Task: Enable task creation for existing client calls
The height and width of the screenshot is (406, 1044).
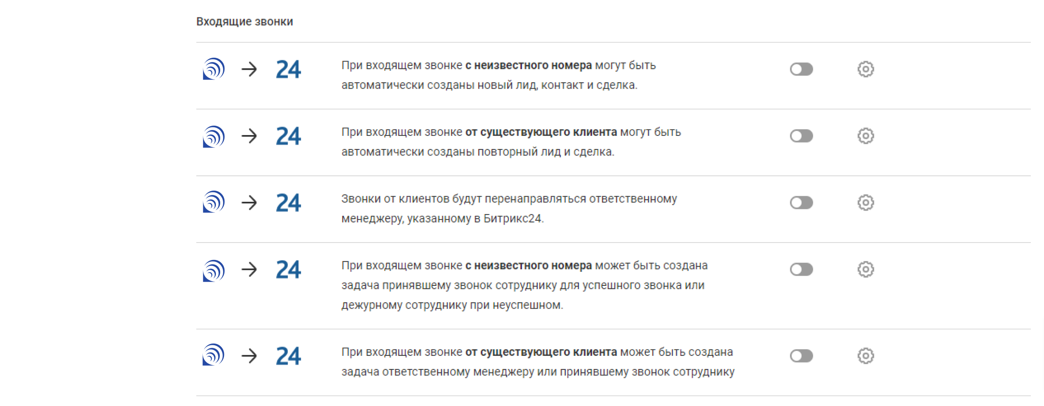Action: pos(801,356)
